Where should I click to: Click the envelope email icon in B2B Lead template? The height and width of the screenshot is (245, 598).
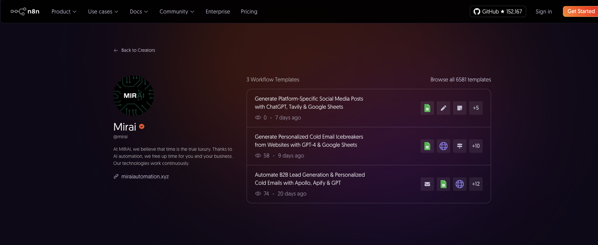(x=427, y=184)
